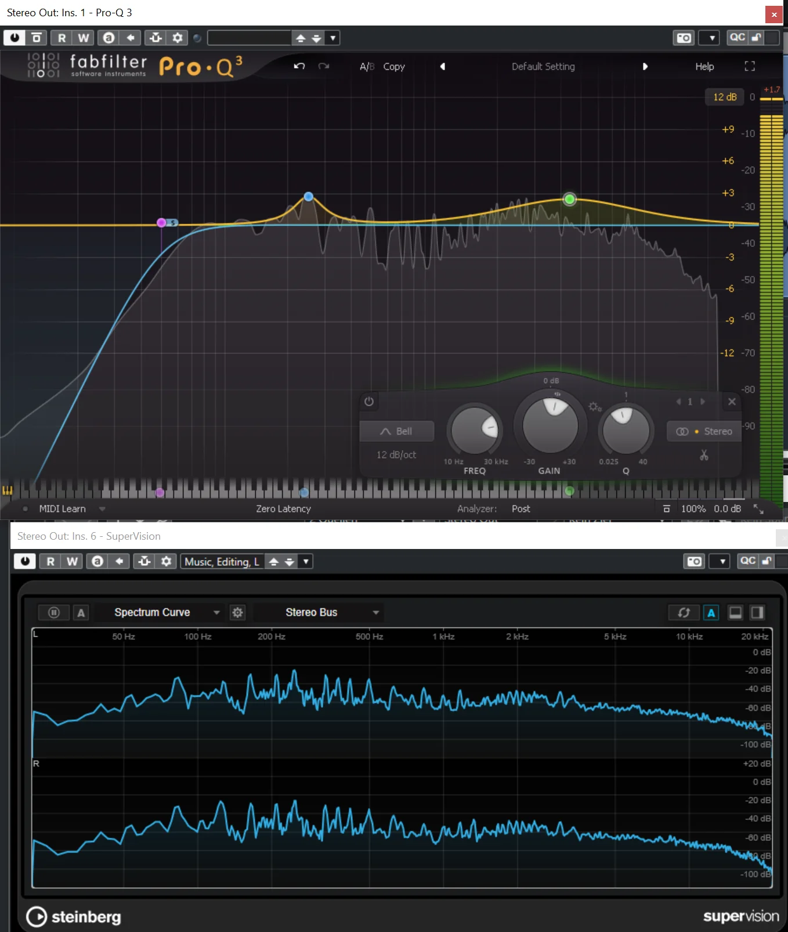Screen dimensions: 788x932
Task: Bypass Pro-Q 3 insert power button
Action: point(15,38)
